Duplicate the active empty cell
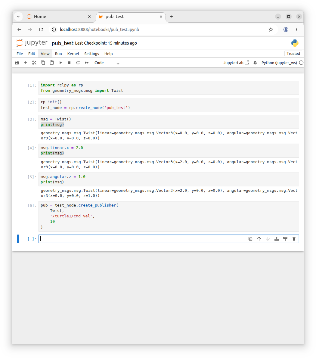Viewport: 316px width, 358px height. click(250, 239)
